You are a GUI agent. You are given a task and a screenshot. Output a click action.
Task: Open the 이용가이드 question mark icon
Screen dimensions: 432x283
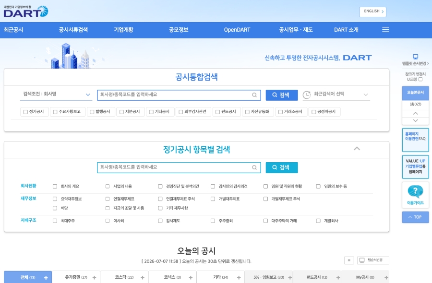tap(415, 191)
